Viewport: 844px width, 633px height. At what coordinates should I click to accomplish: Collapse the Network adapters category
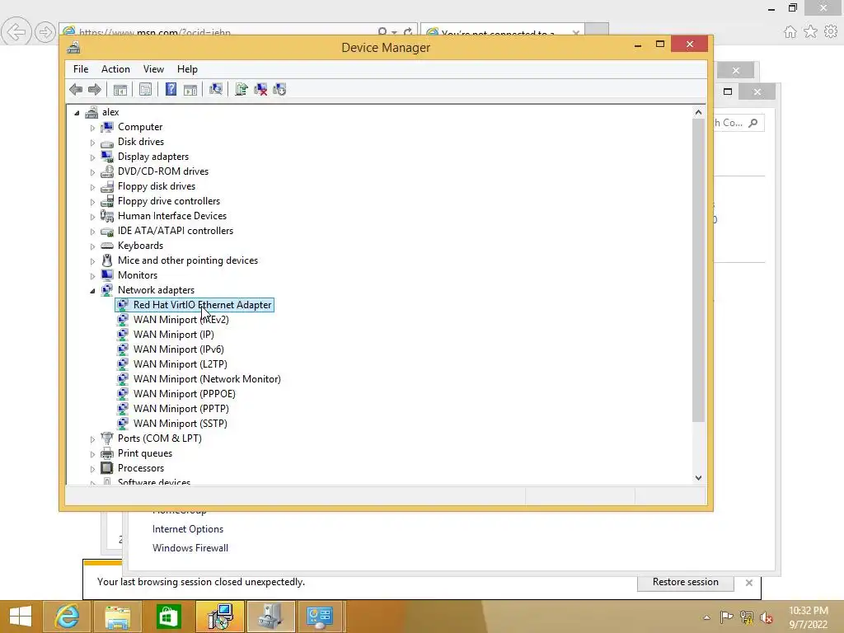tap(92, 291)
